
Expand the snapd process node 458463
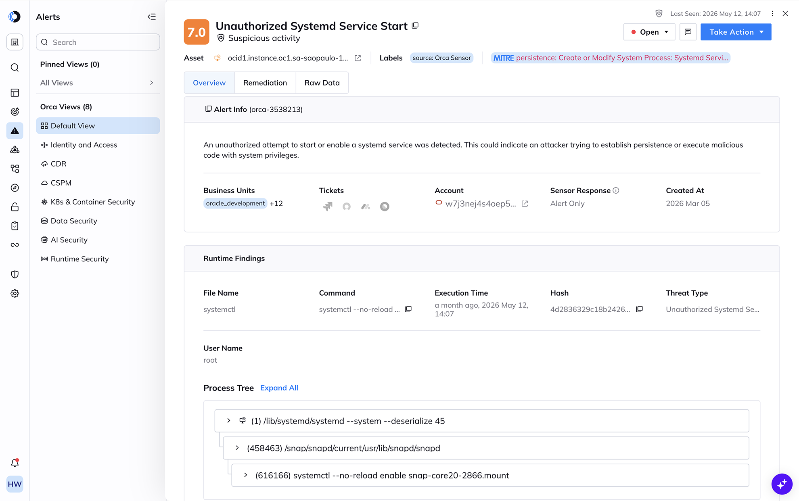pyautogui.click(x=237, y=448)
